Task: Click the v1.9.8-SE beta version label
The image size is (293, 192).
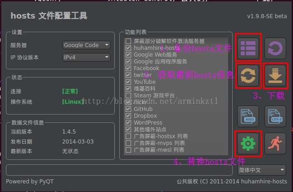Action: pos(267,16)
